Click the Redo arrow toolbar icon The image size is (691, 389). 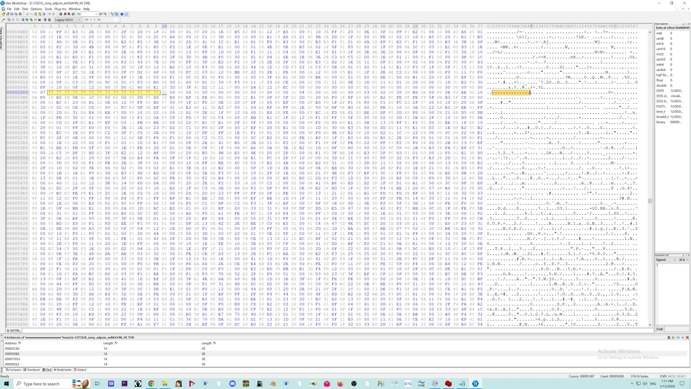tap(54, 14)
